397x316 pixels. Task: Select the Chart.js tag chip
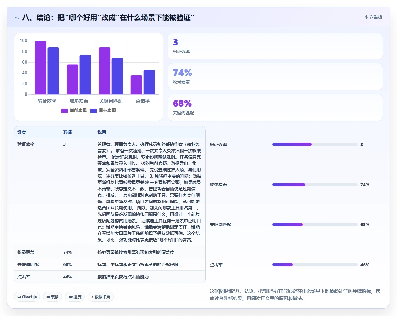[27, 297]
